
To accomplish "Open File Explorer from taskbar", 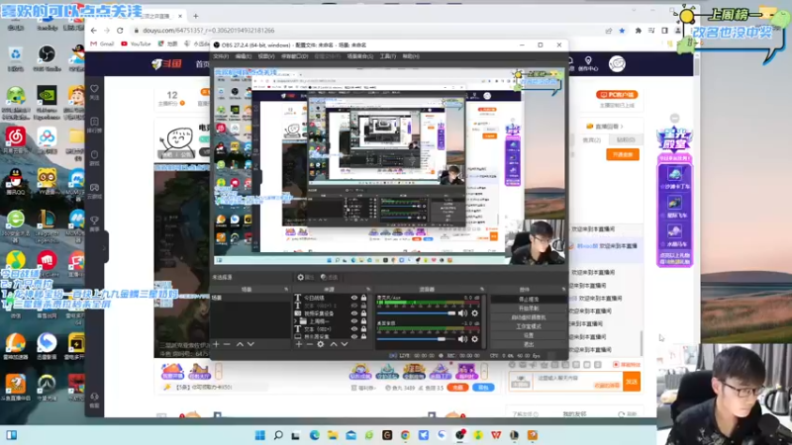I will 333,435.
